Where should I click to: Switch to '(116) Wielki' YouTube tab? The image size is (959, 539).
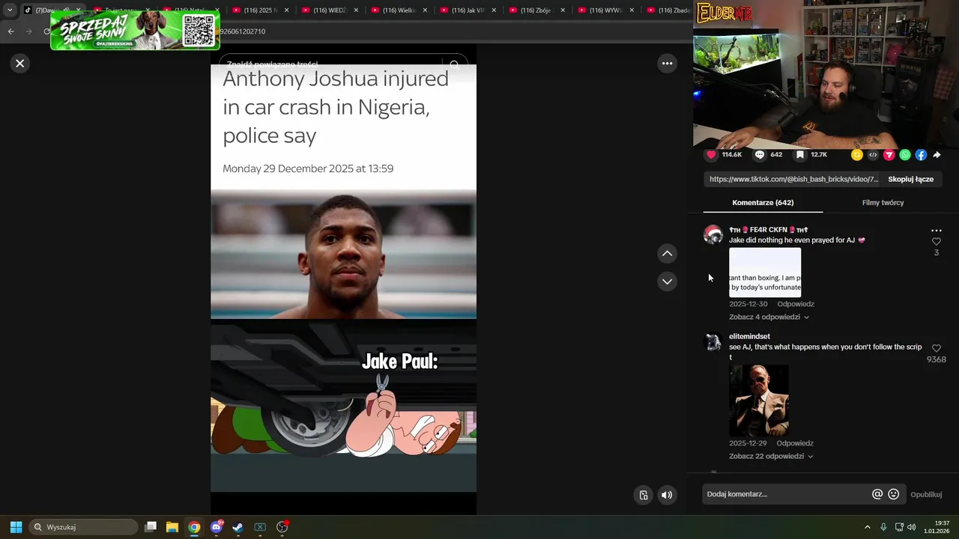tap(398, 10)
